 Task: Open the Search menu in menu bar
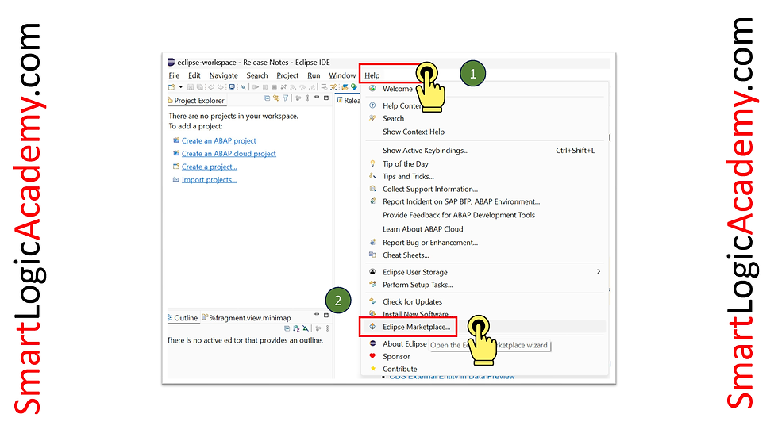pyautogui.click(x=257, y=75)
